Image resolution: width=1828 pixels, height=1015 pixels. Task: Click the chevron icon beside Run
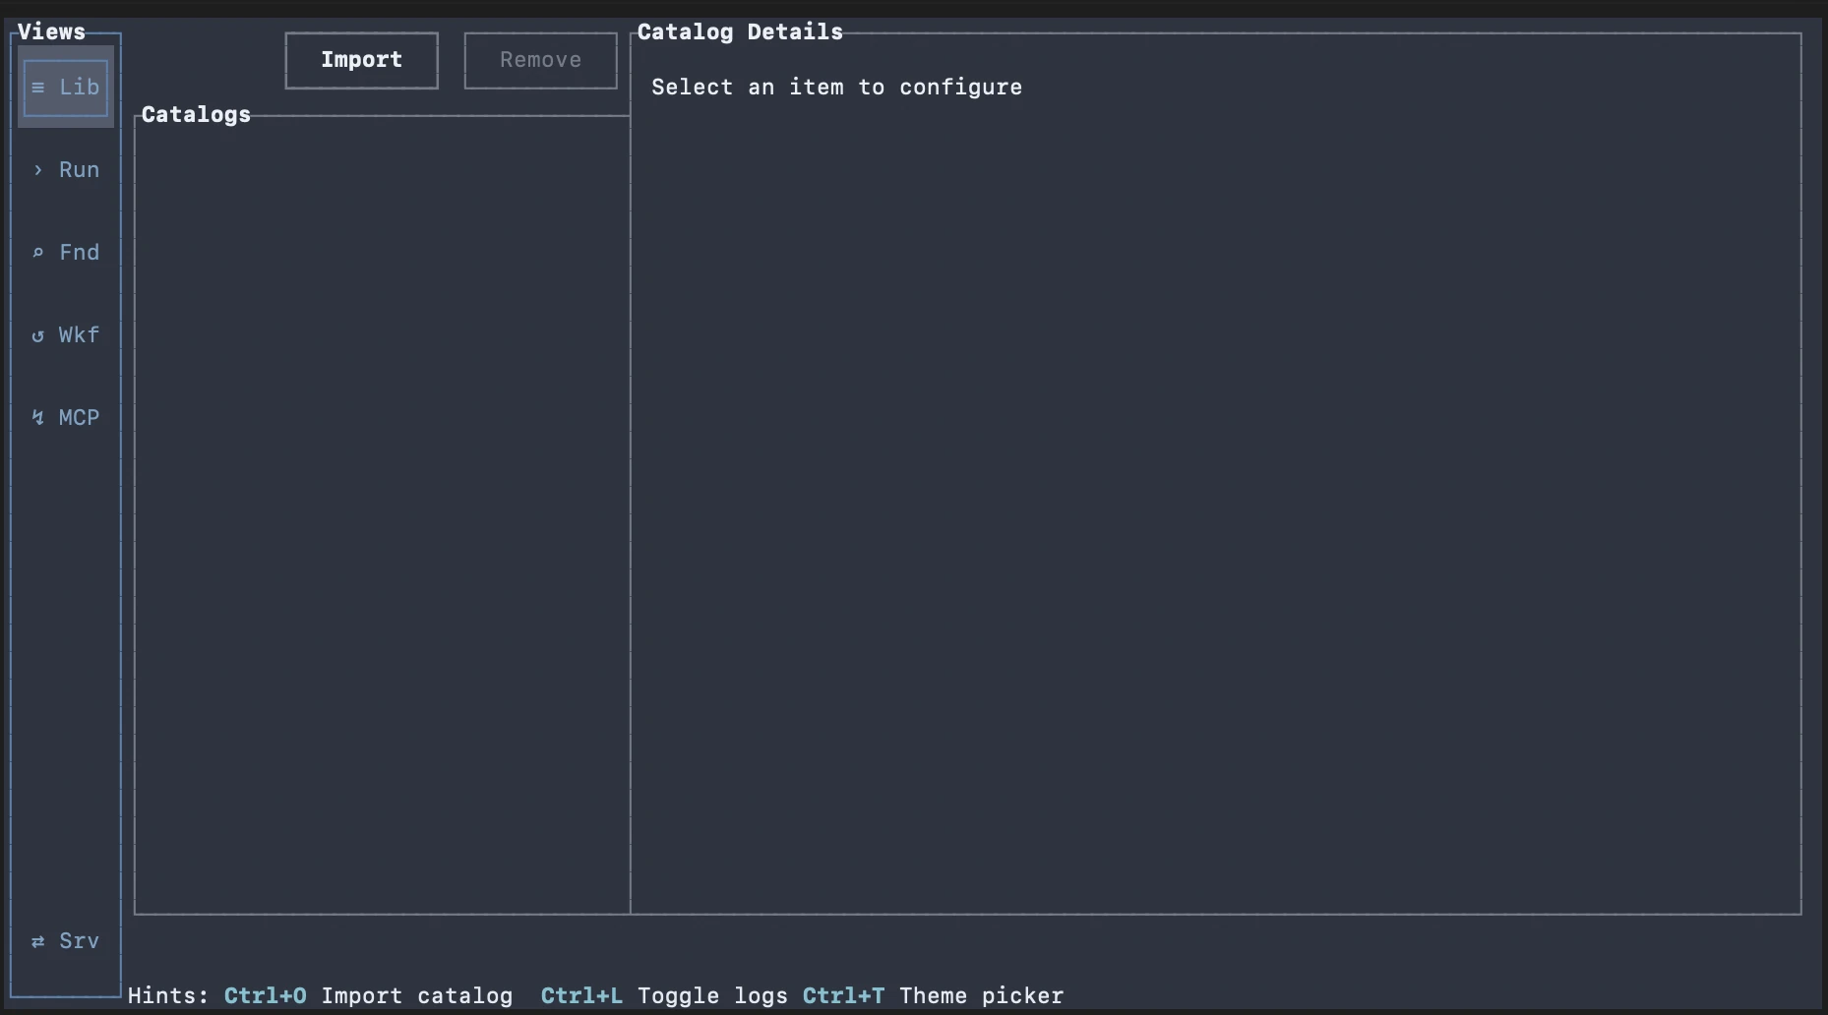37,170
